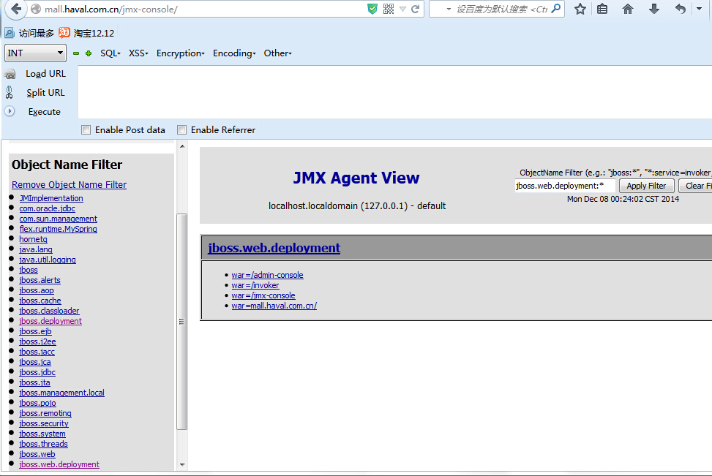Click the Execute button

point(44,112)
